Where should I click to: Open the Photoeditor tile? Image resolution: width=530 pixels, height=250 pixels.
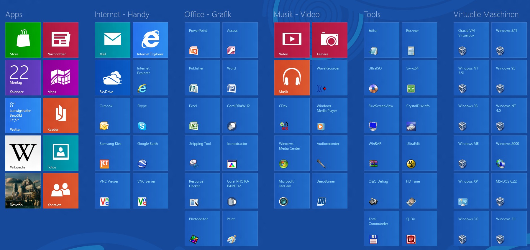point(202,229)
